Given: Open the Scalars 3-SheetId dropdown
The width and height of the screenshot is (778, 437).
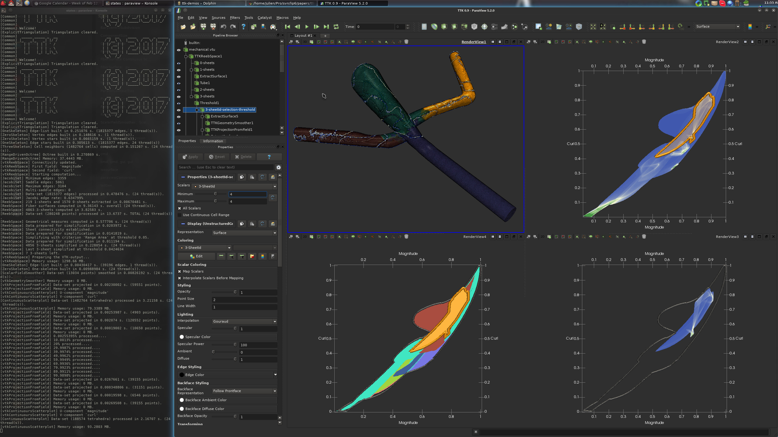Looking at the screenshot, I should pyautogui.click(x=234, y=186).
